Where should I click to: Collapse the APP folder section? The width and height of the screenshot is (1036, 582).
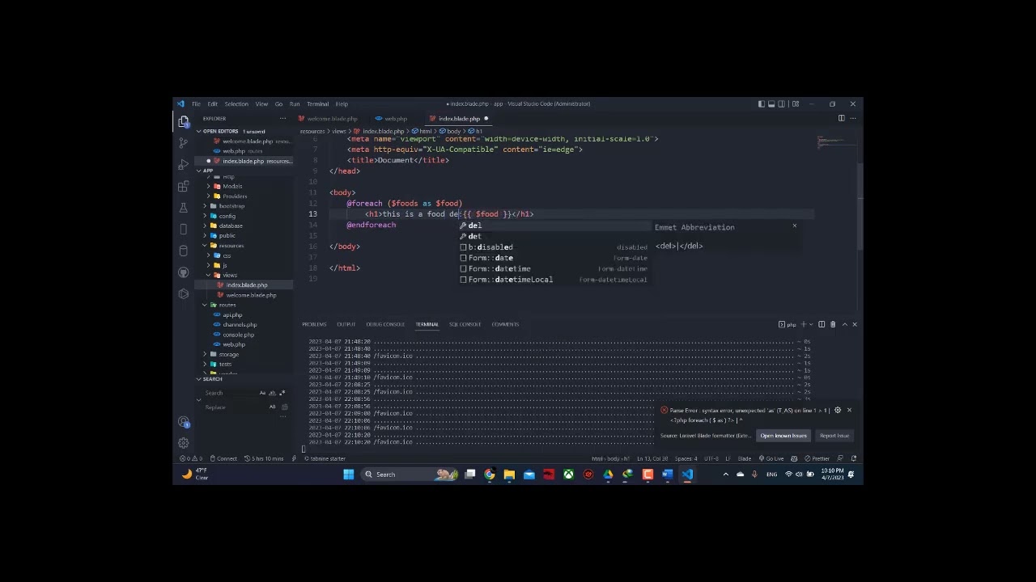[x=199, y=171]
